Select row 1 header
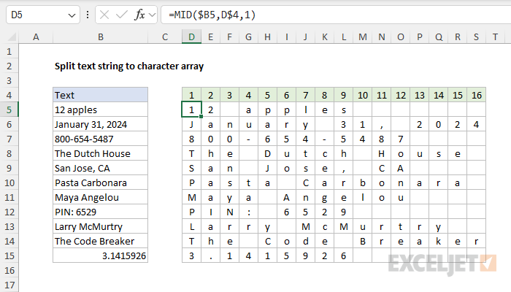 [9, 52]
